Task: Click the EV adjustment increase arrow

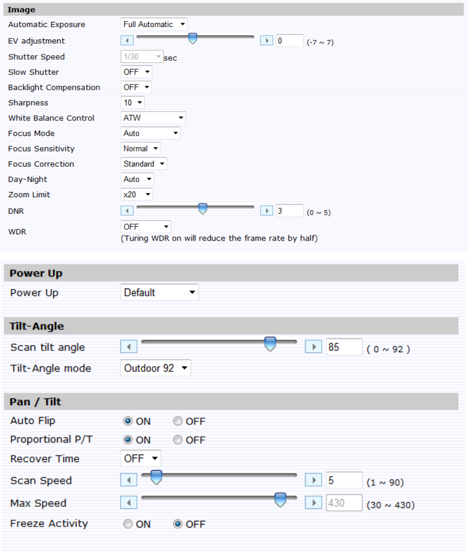Action: click(x=266, y=40)
